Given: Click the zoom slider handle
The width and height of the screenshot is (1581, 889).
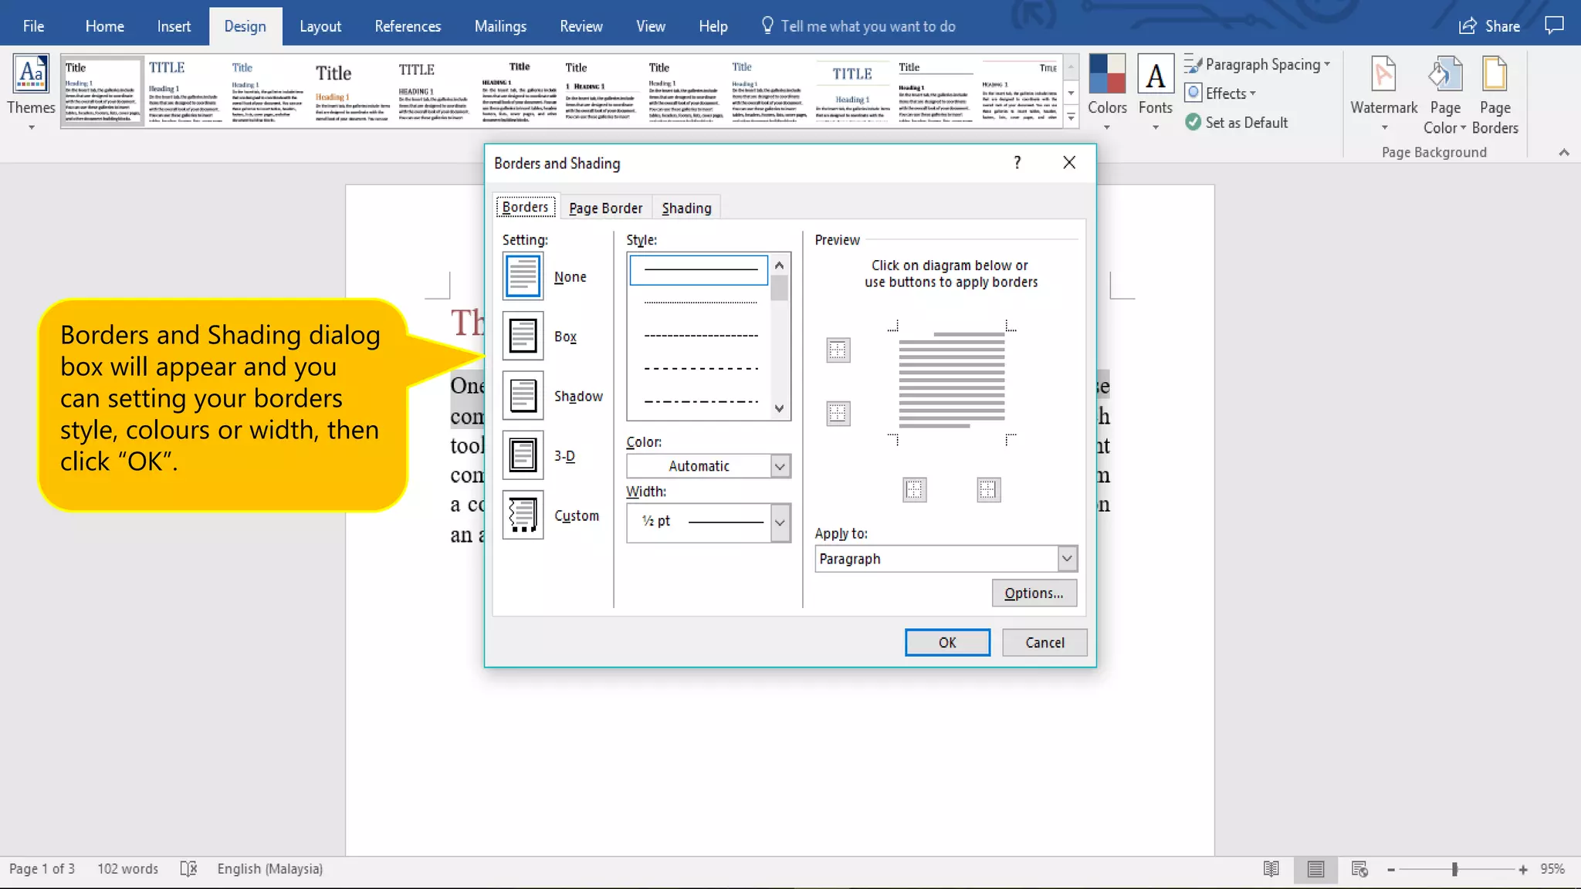Looking at the screenshot, I should point(1454,870).
